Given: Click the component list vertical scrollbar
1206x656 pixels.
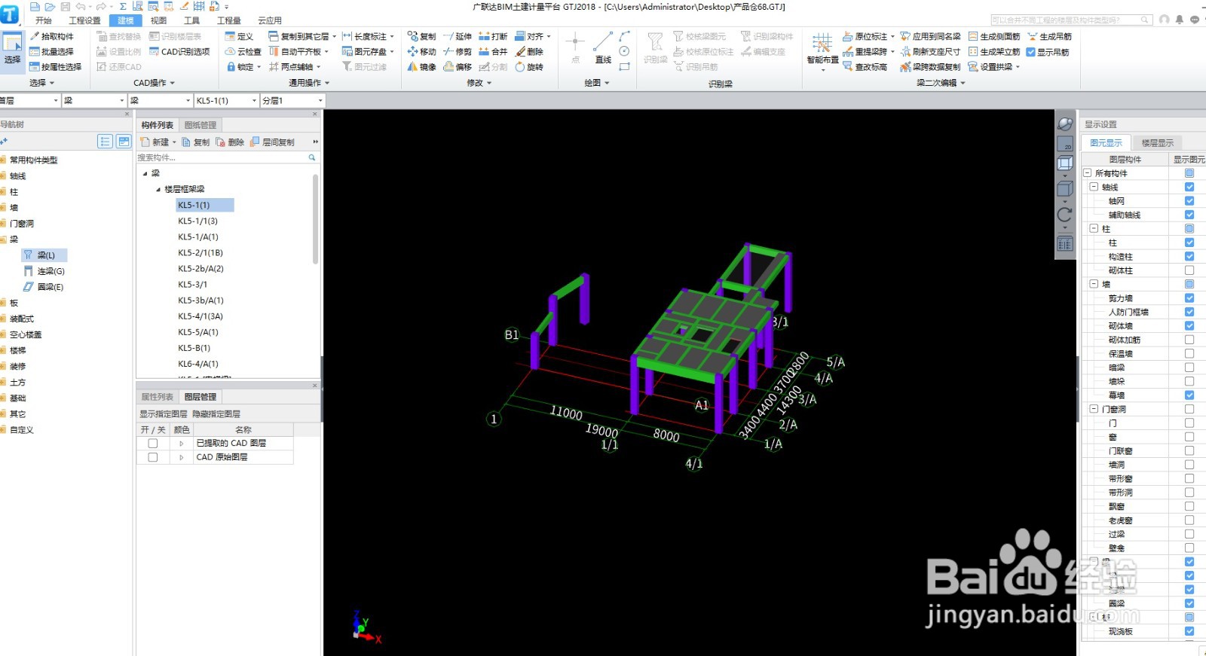Looking at the screenshot, I should coord(315,218).
